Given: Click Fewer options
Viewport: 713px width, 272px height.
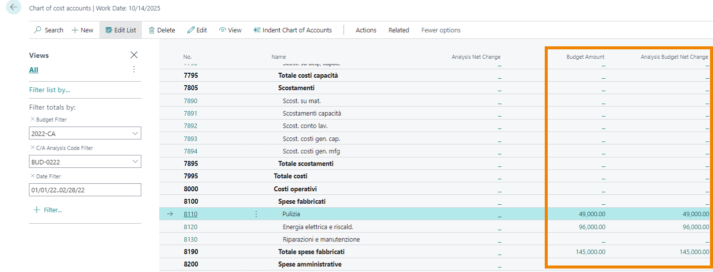Looking at the screenshot, I should point(440,30).
